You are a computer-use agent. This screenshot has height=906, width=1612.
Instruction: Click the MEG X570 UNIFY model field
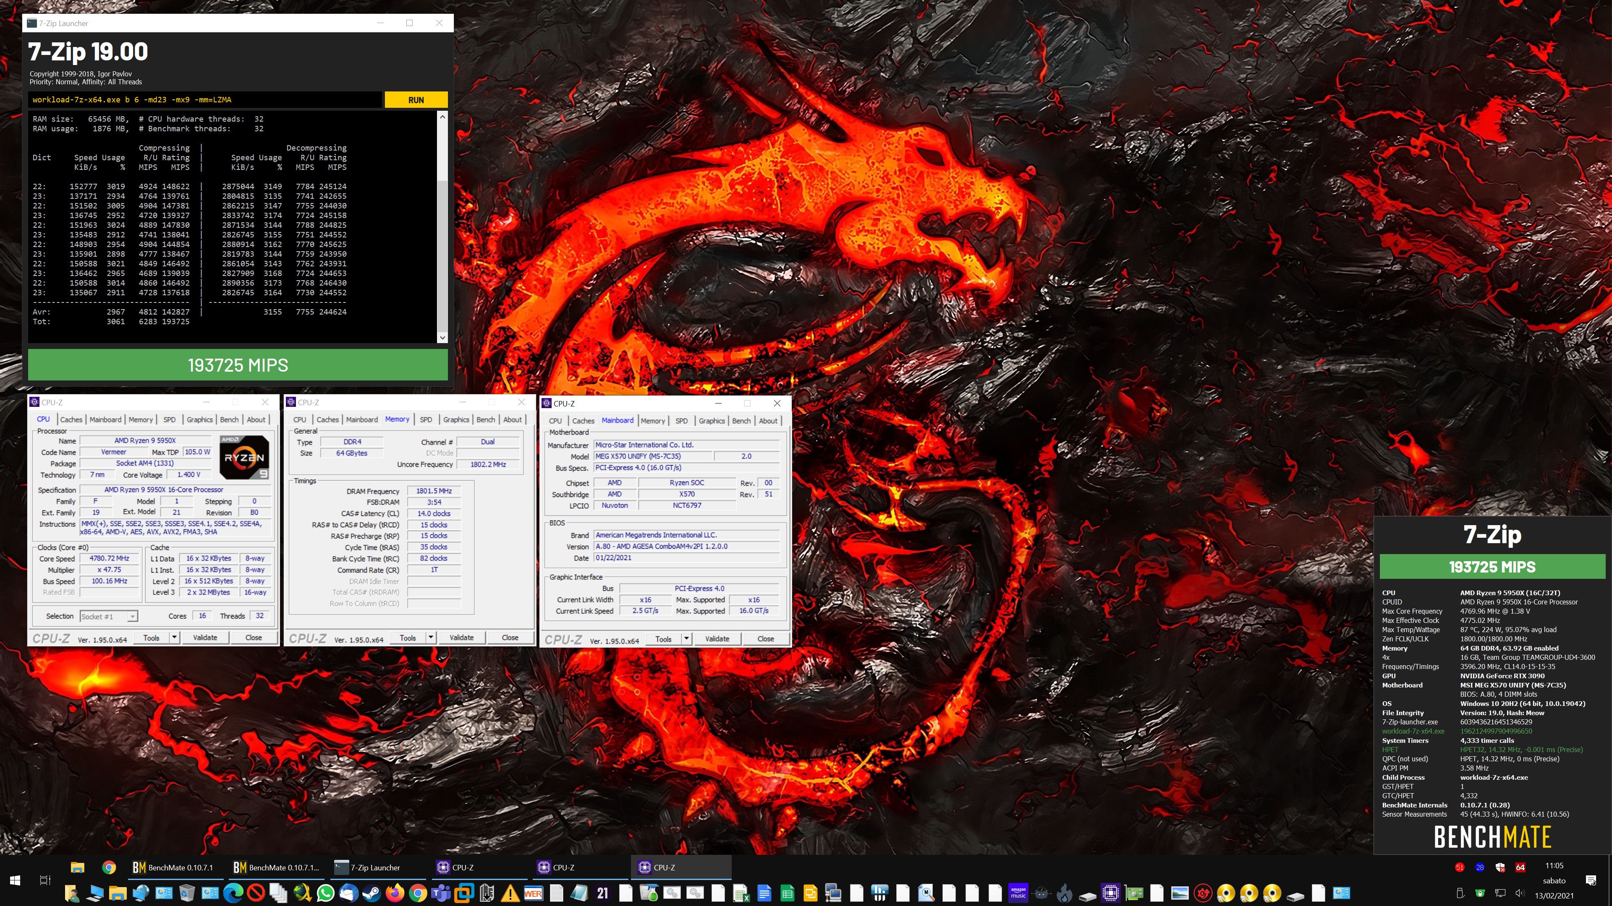pyautogui.click(x=653, y=456)
